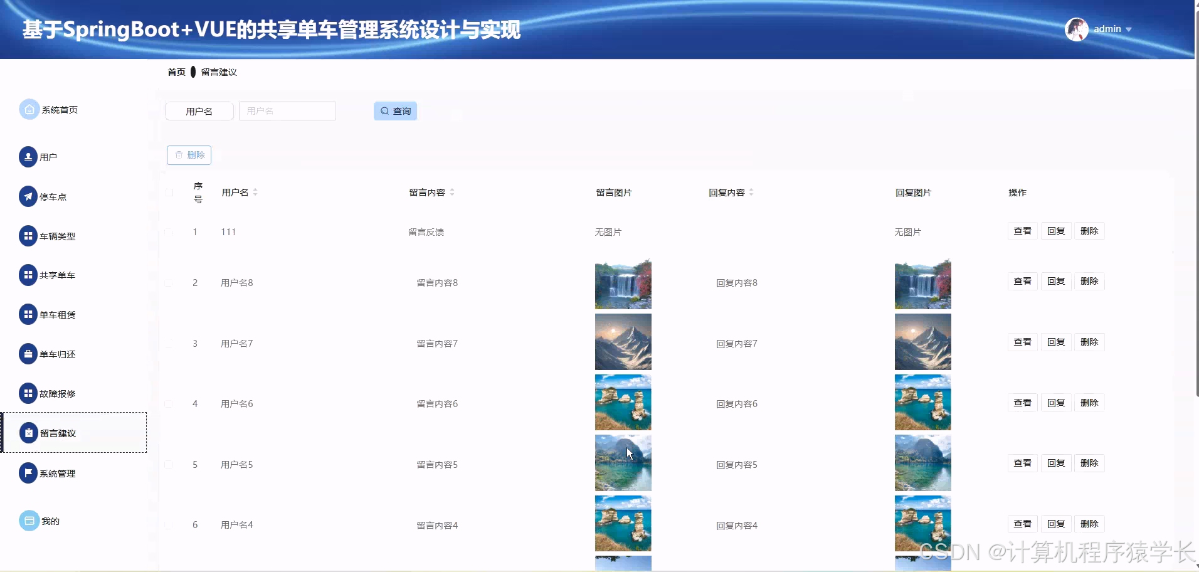The height and width of the screenshot is (572, 1199).
Task: Navigate to 首页 breadcrumb link
Action: pyautogui.click(x=176, y=71)
